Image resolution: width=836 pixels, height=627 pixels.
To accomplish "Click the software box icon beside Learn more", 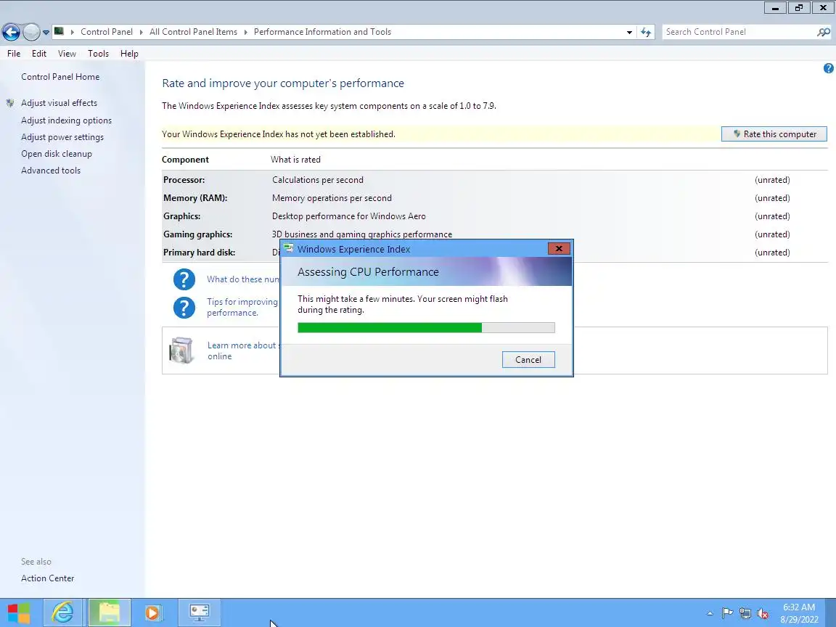I will (x=181, y=351).
